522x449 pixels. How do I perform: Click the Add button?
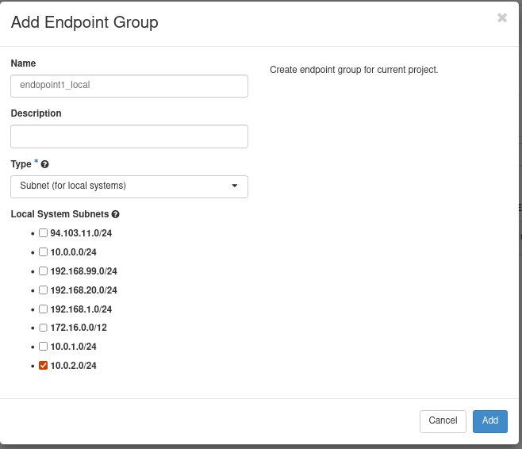pos(489,421)
